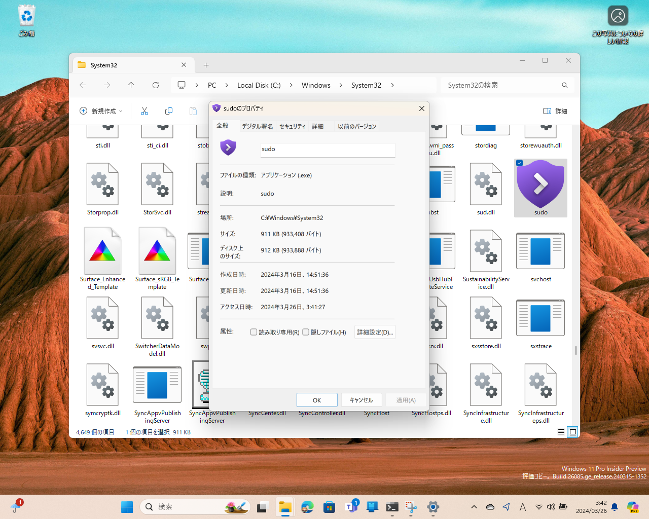649x519 pixels.
Task: Open Windows Terminal from the taskbar
Action: pyautogui.click(x=392, y=507)
